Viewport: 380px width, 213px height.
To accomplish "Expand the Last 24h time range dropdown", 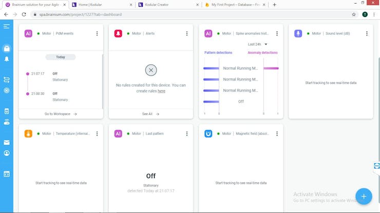I will coord(257,44).
